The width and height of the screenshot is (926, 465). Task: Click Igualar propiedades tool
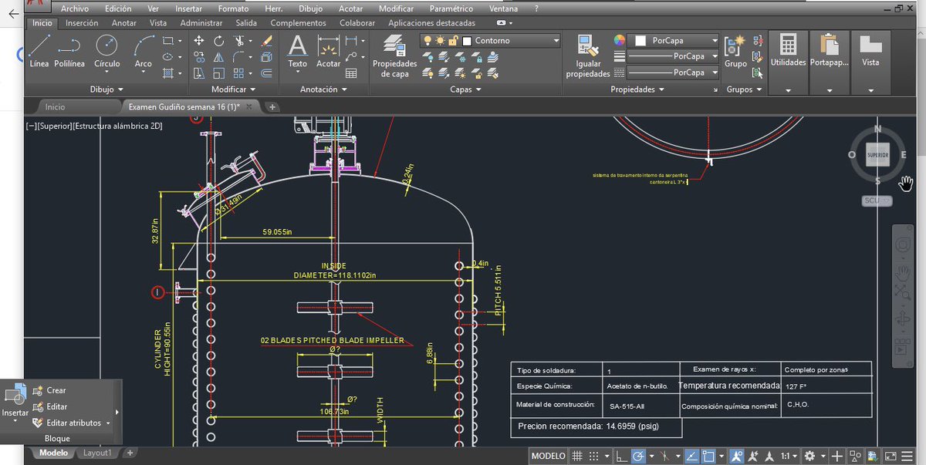[x=588, y=56]
